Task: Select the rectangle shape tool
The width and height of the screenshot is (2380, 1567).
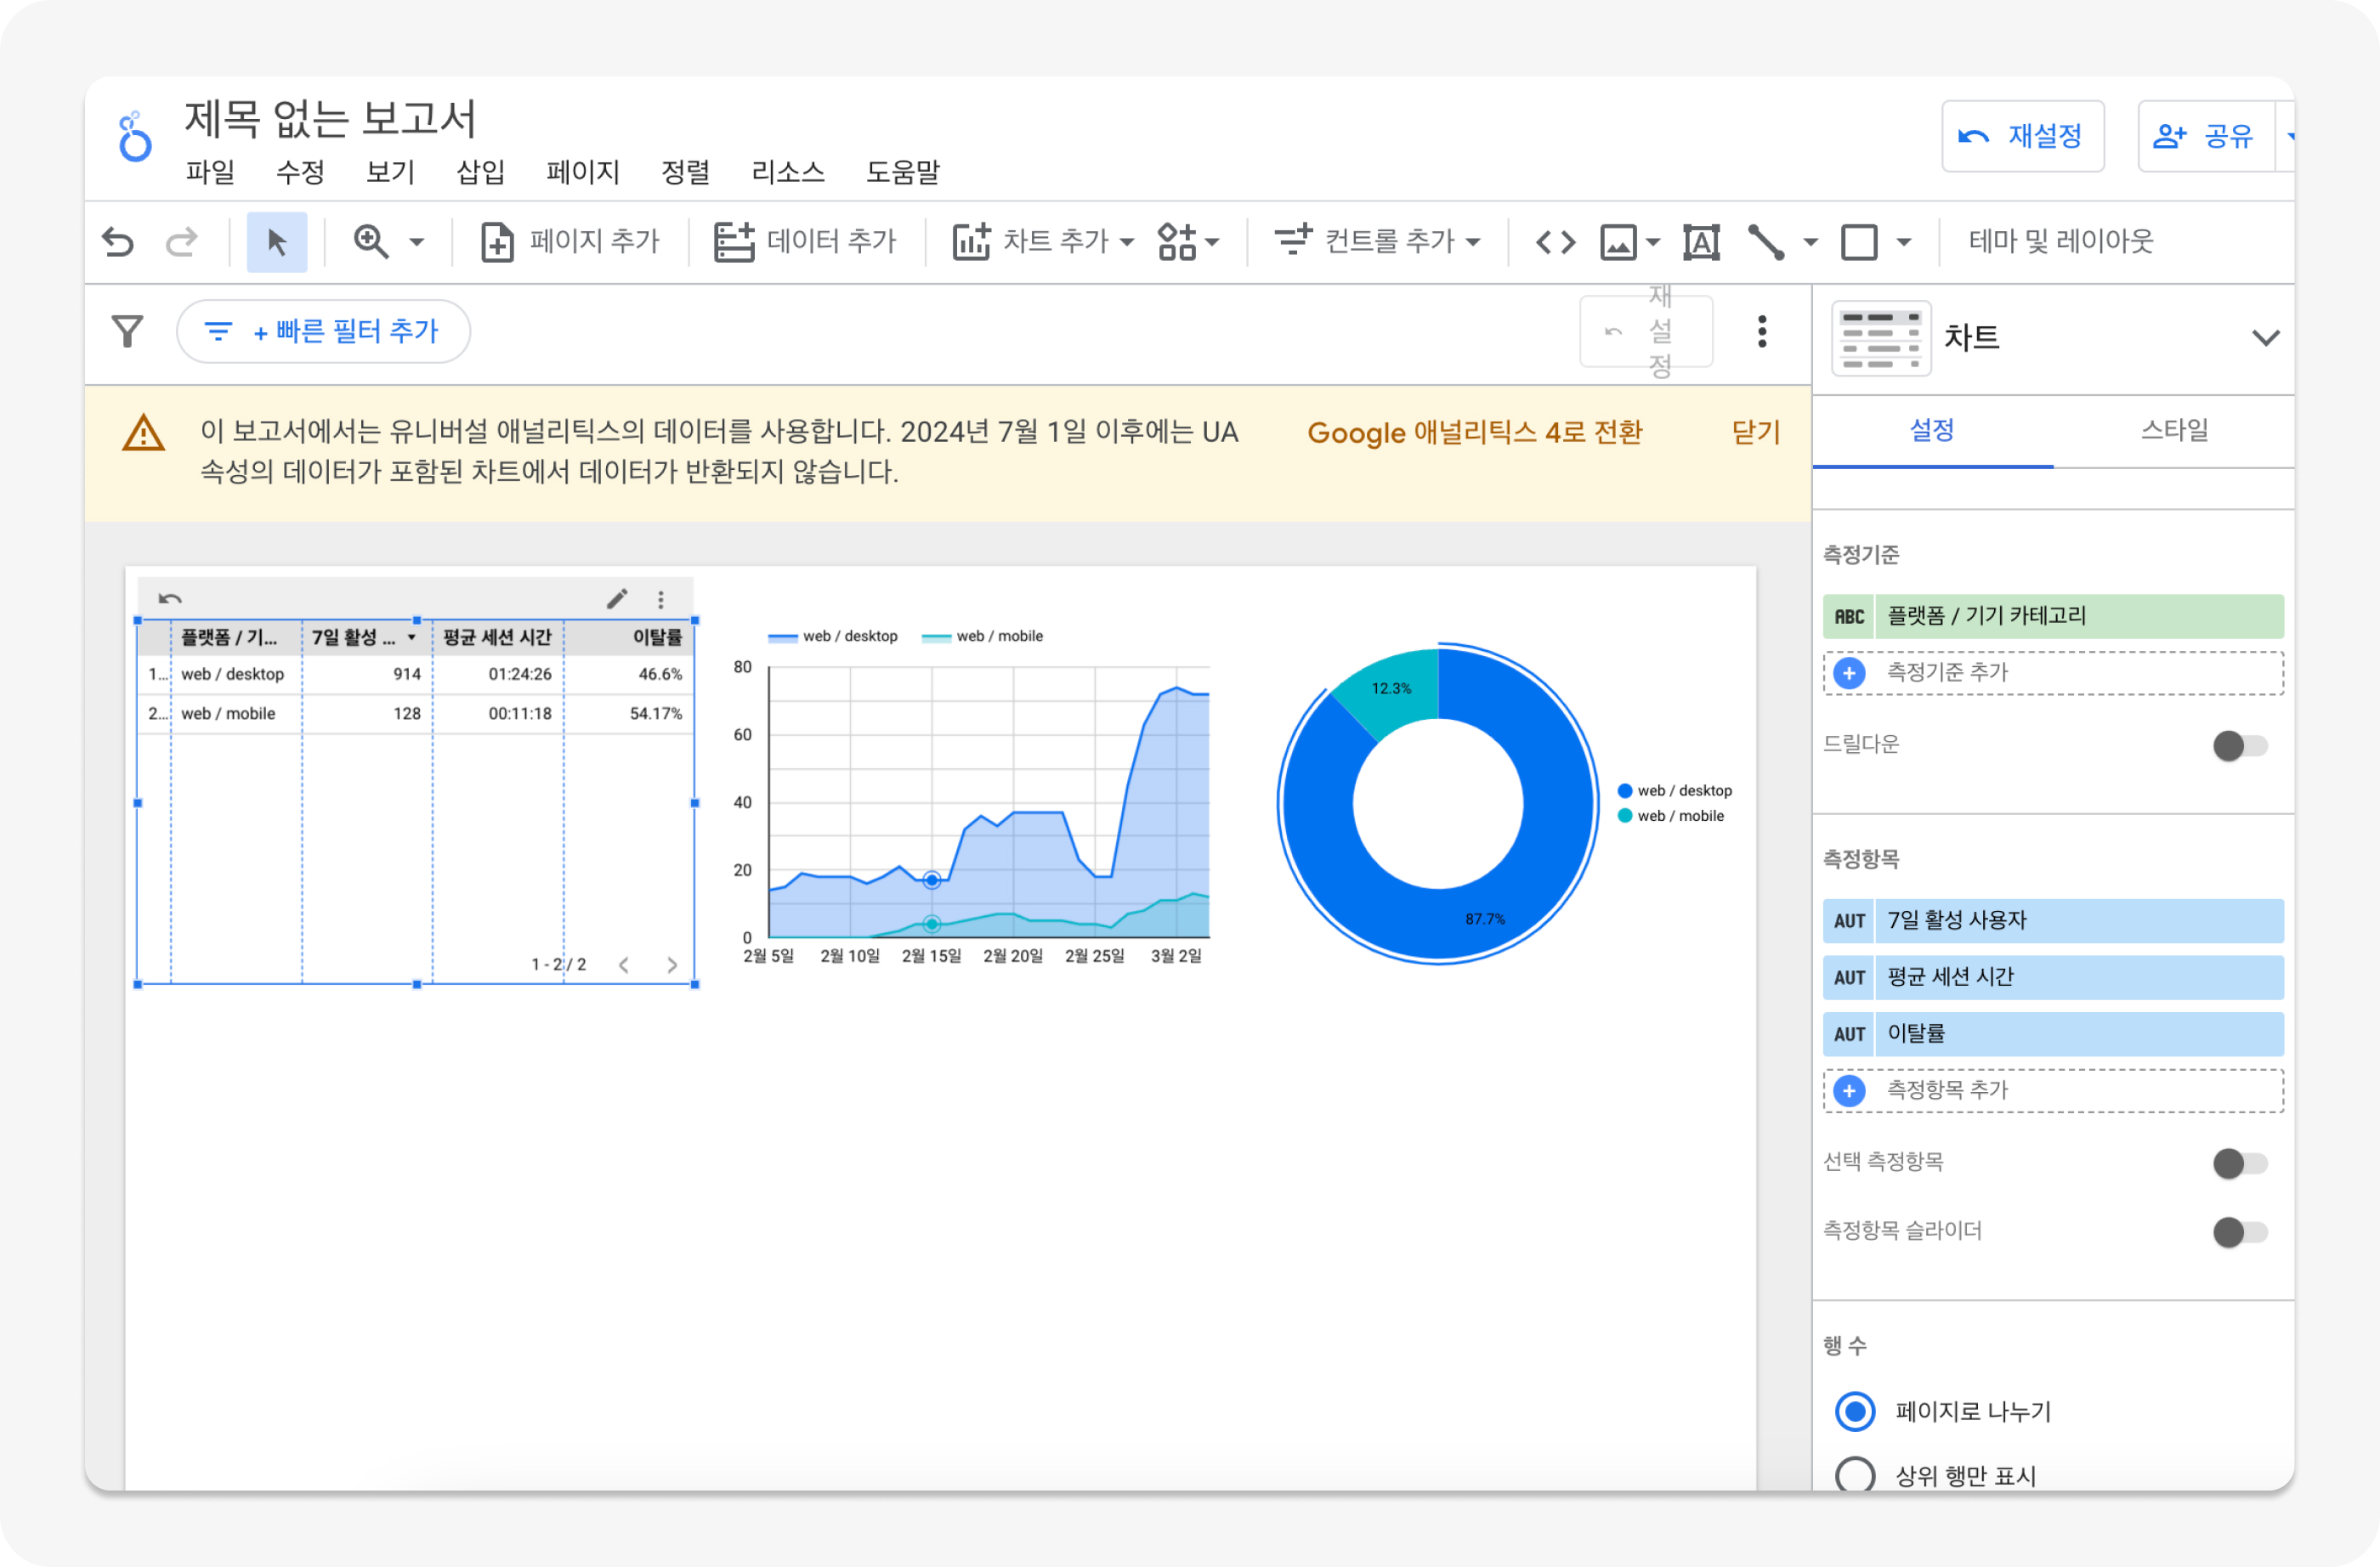Action: pyautogui.click(x=1859, y=242)
